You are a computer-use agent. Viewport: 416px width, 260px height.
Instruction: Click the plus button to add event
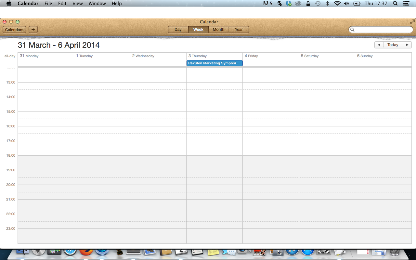(x=33, y=30)
